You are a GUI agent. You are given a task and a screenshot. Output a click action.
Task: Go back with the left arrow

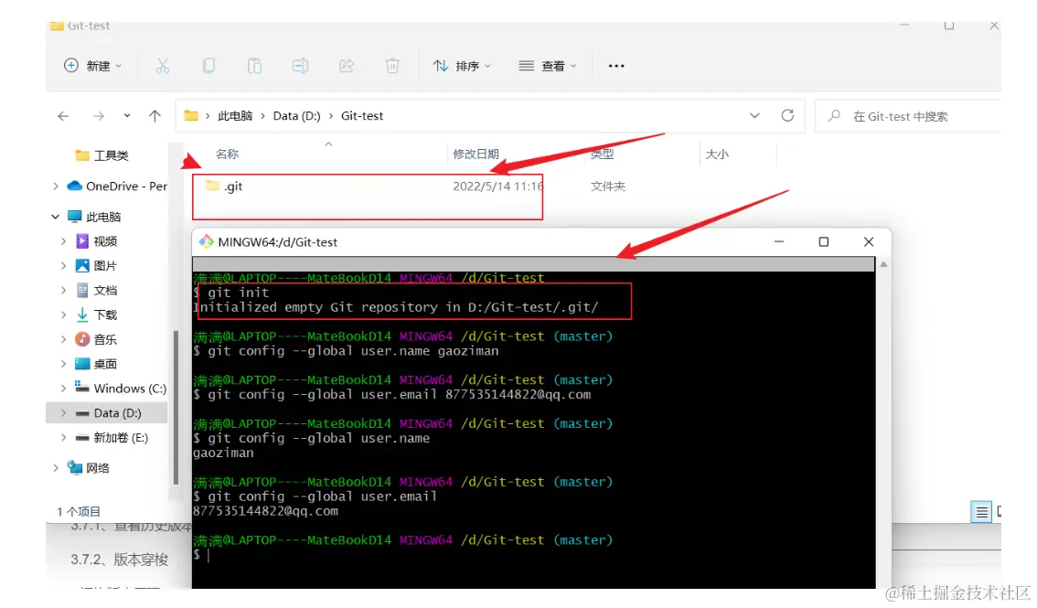63,116
